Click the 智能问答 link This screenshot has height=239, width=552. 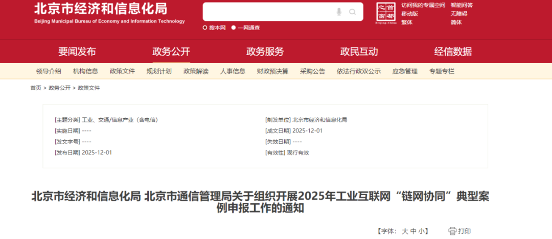coord(462,5)
